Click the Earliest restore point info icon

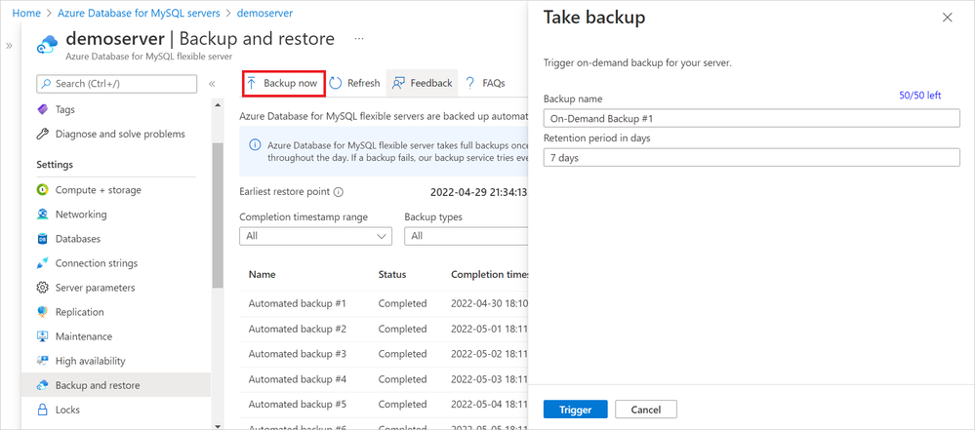tap(339, 192)
